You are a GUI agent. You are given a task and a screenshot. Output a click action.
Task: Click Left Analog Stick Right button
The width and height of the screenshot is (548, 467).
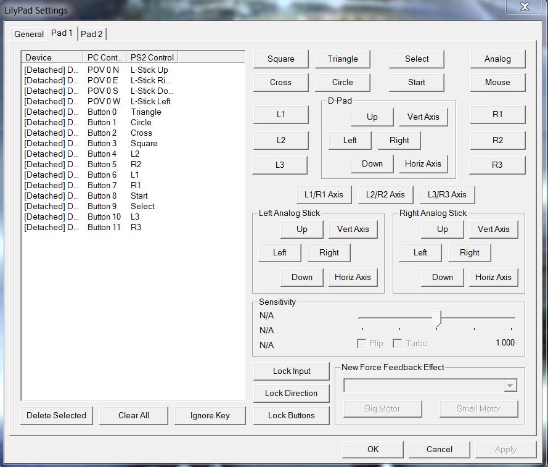point(329,252)
